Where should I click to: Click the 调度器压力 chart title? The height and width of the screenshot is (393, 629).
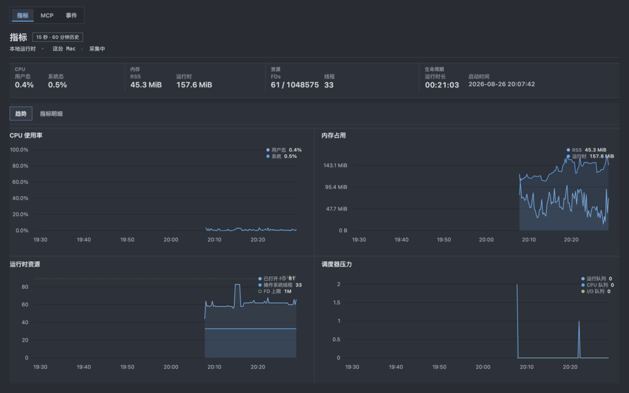pyautogui.click(x=337, y=264)
